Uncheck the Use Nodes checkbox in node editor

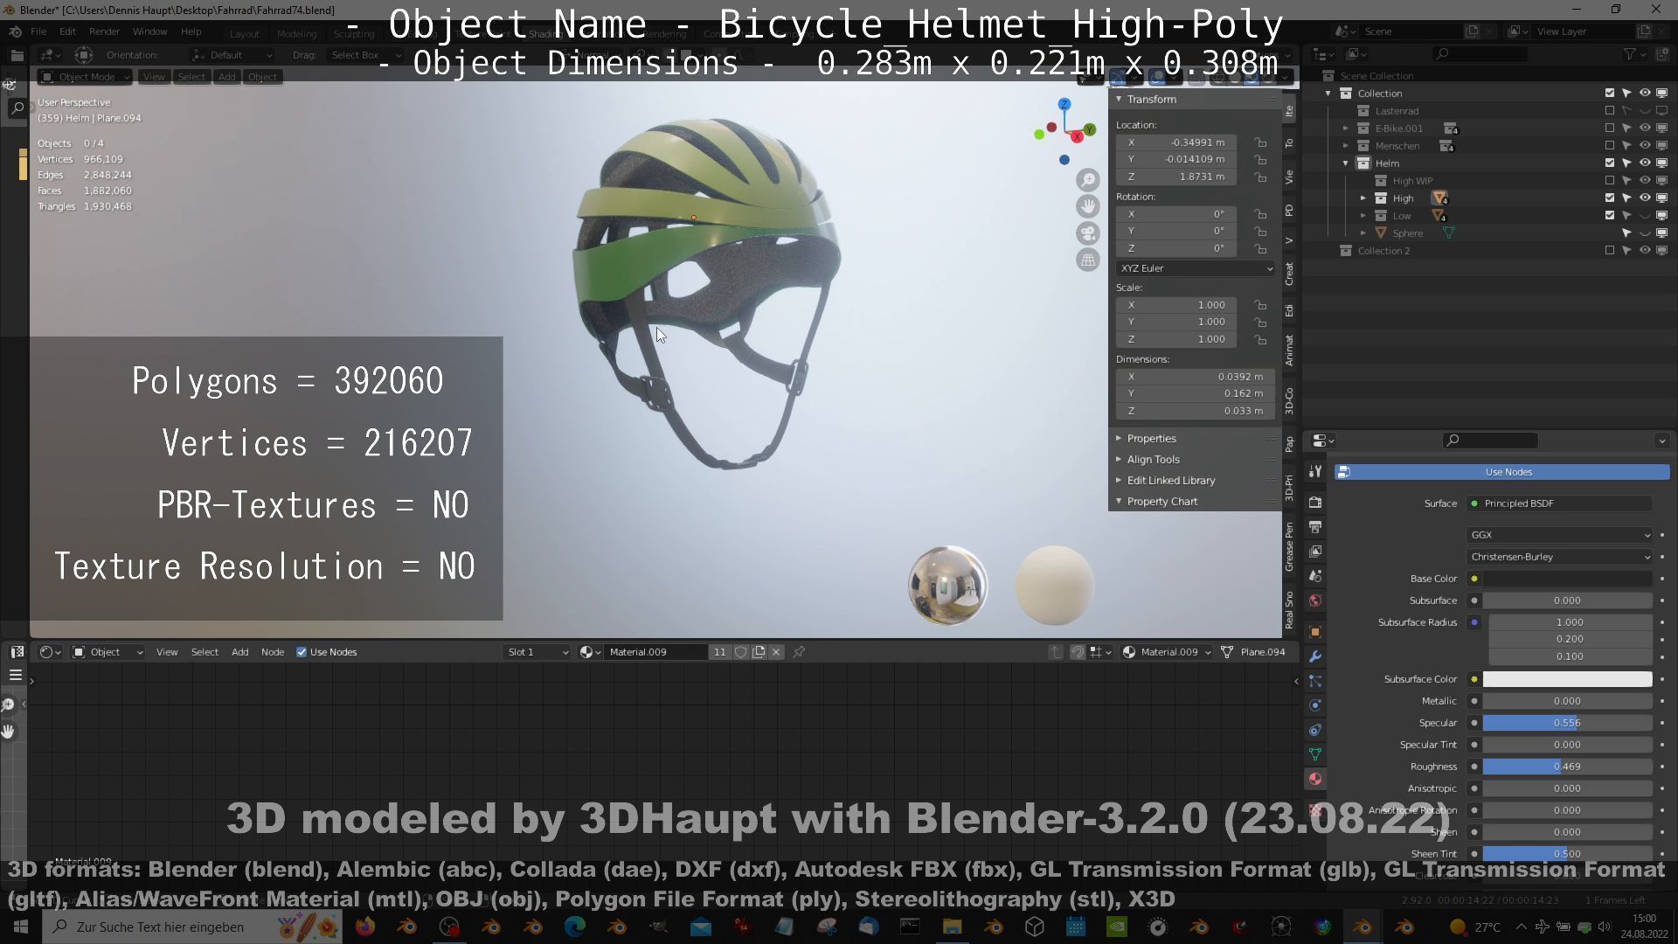(302, 652)
